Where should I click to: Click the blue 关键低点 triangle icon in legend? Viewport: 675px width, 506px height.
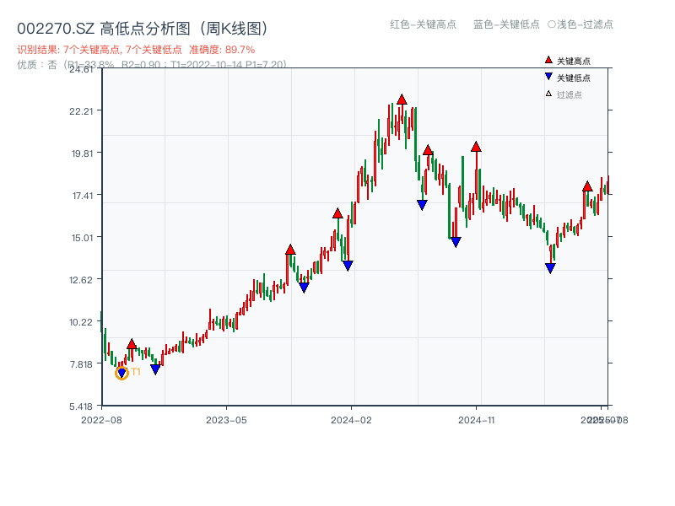[548, 77]
